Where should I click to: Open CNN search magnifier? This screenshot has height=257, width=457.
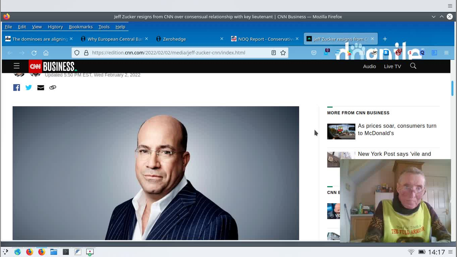click(x=413, y=66)
